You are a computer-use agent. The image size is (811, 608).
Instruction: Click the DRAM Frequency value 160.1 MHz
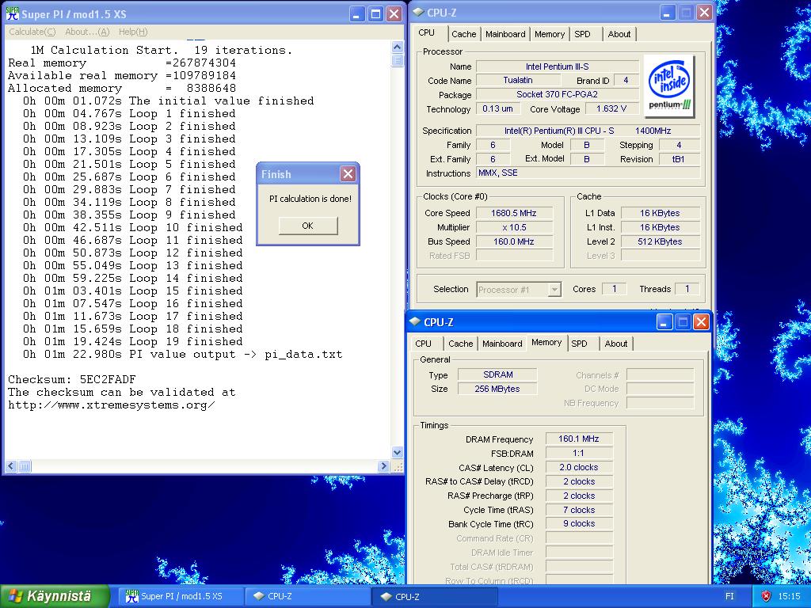(579, 439)
